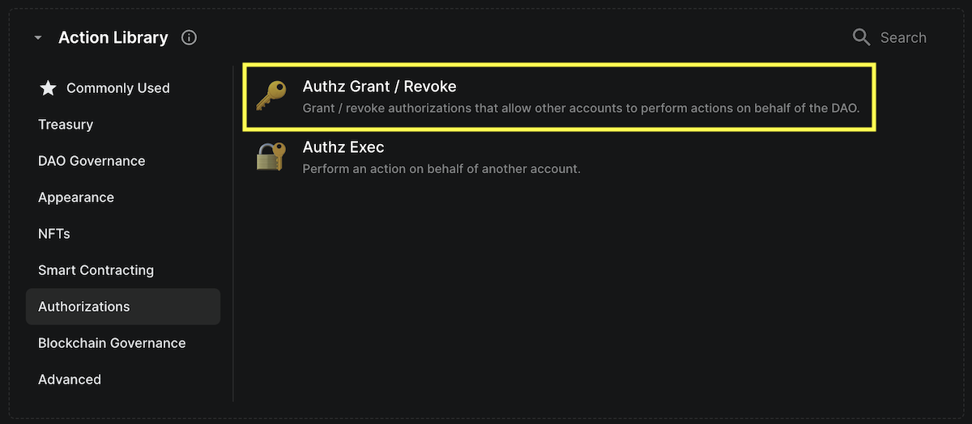Choose the Authz Grant / Revoke title
This screenshot has height=424, width=972.
tap(379, 87)
